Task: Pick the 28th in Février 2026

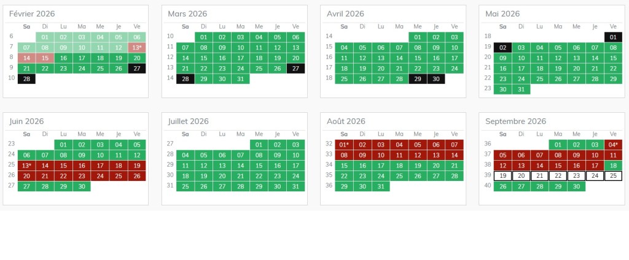Action: tap(26, 79)
